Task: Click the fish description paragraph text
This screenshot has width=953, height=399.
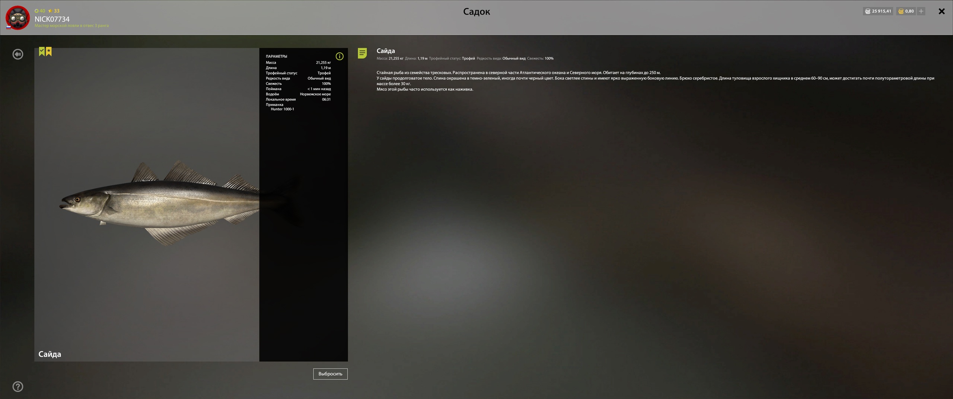Action: [x=655, y=81]
